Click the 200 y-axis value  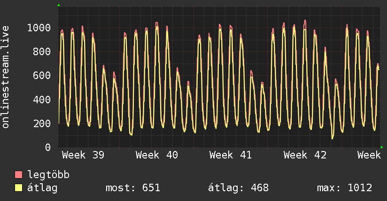tap(42, 123)
